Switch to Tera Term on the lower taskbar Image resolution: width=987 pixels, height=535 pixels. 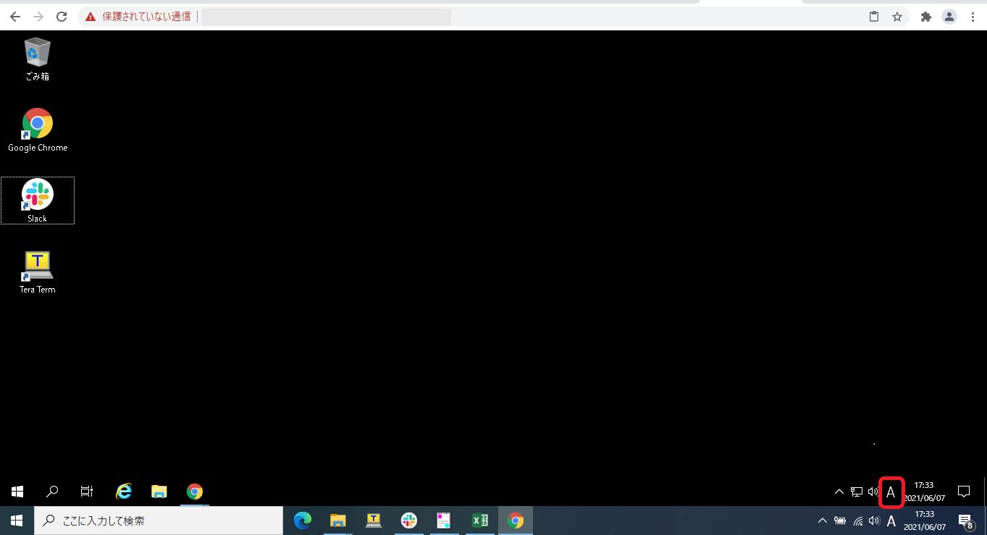[374, 521]
